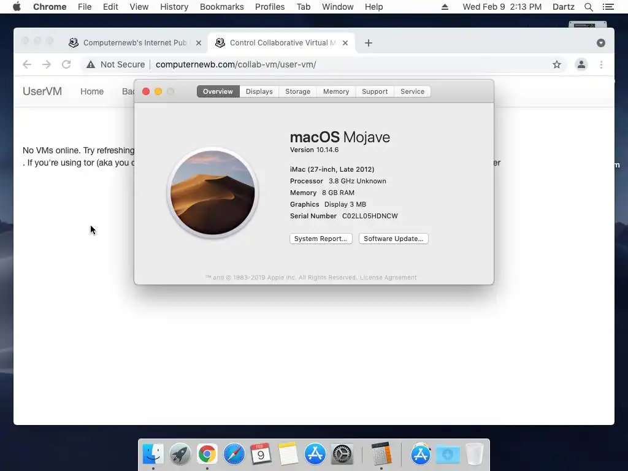Viewport: 628px width, 471px height.
Task: Open the Downloads folder in Dock
Action: [447, 454]
